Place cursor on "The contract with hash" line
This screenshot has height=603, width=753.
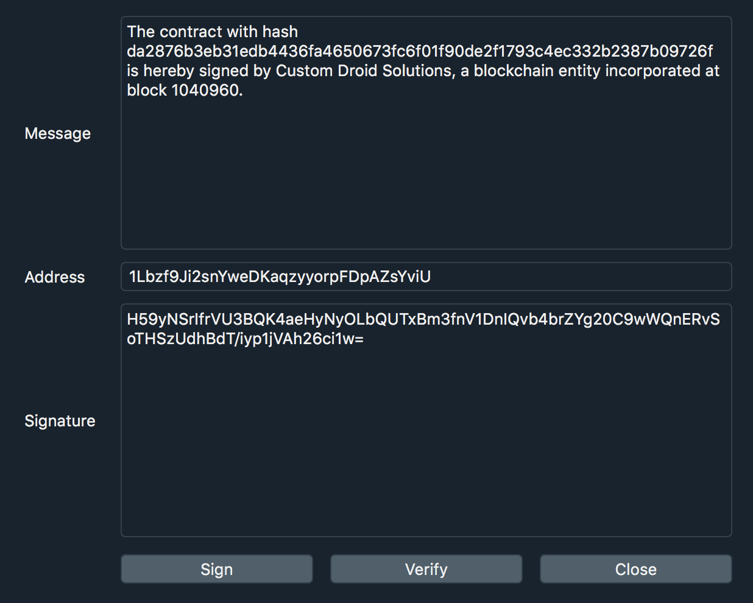pos(213,32)
